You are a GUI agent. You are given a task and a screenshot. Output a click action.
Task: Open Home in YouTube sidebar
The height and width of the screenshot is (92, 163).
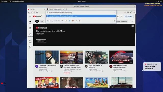point(30,22)
